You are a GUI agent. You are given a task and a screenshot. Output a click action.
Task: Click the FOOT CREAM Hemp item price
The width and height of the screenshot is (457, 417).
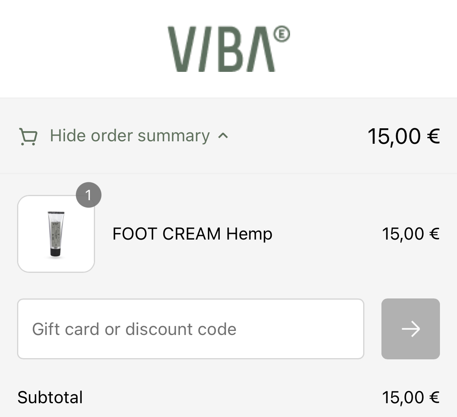tap(411, 234)
